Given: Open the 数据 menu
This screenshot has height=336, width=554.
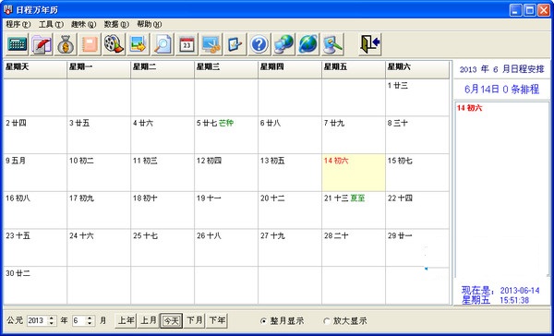Looking at the screenshot, I should pos(116,24).
